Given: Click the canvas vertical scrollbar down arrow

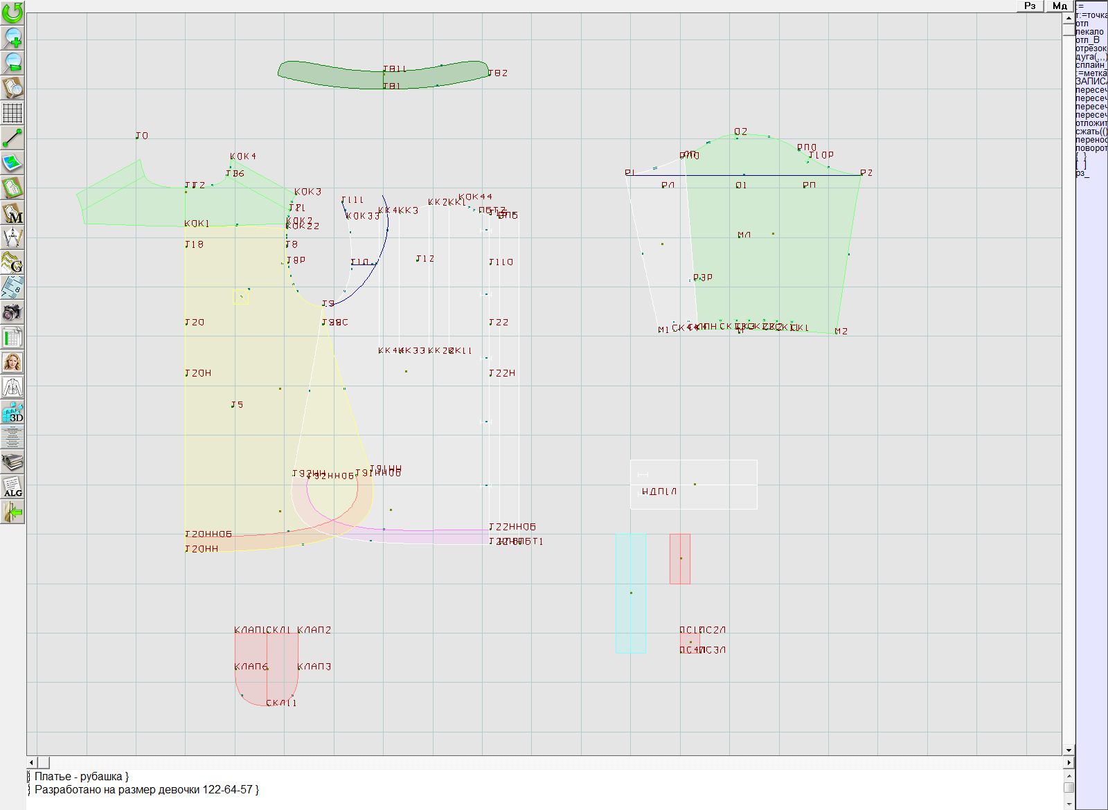Looking at the screenshot, I should [1069, 750].
